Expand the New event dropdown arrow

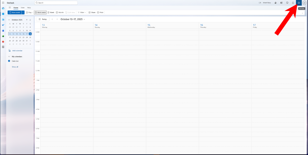[x=23, y=12]
